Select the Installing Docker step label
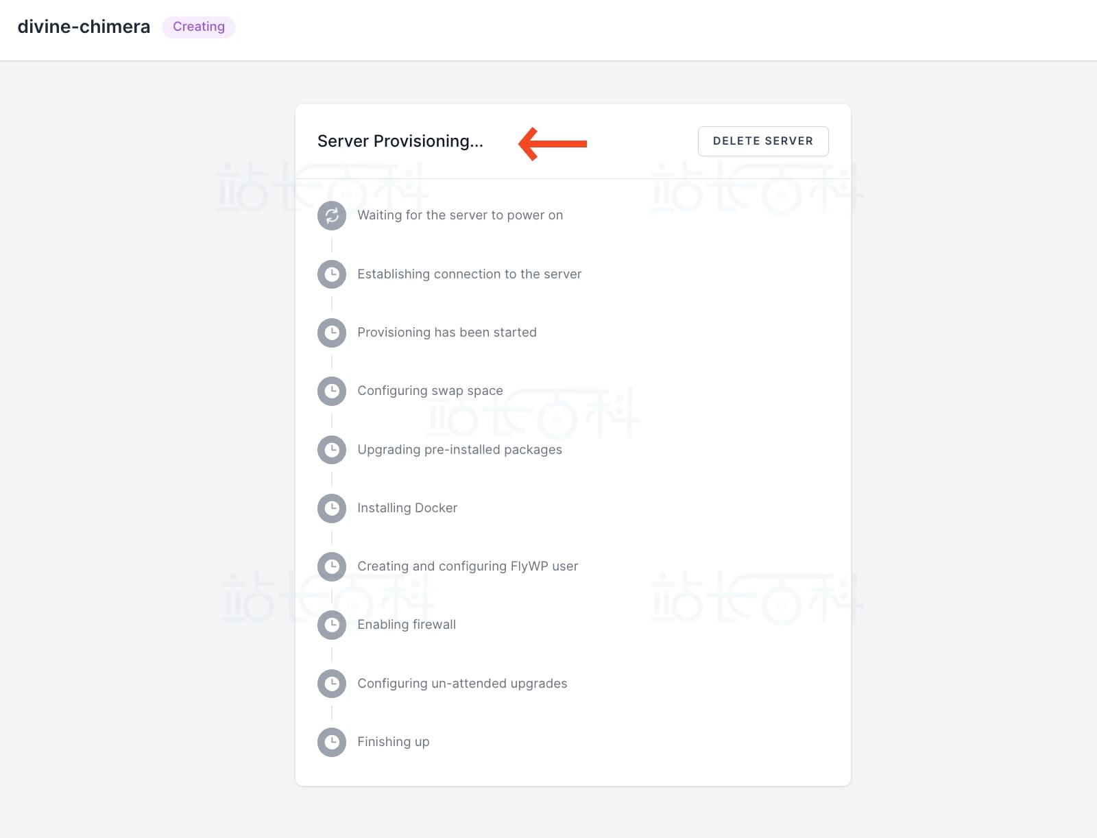Viewport: 1097px width, 838px height. click(407, 508)
